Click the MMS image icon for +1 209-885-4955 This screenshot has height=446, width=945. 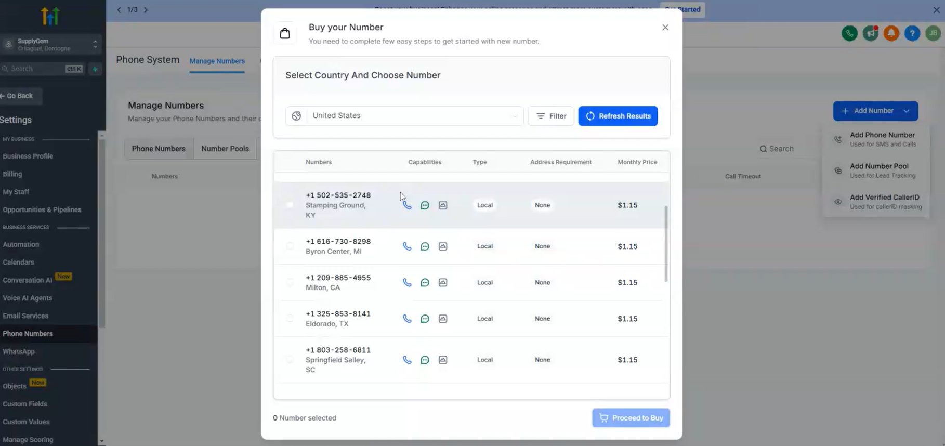click(x=442, y=283)
